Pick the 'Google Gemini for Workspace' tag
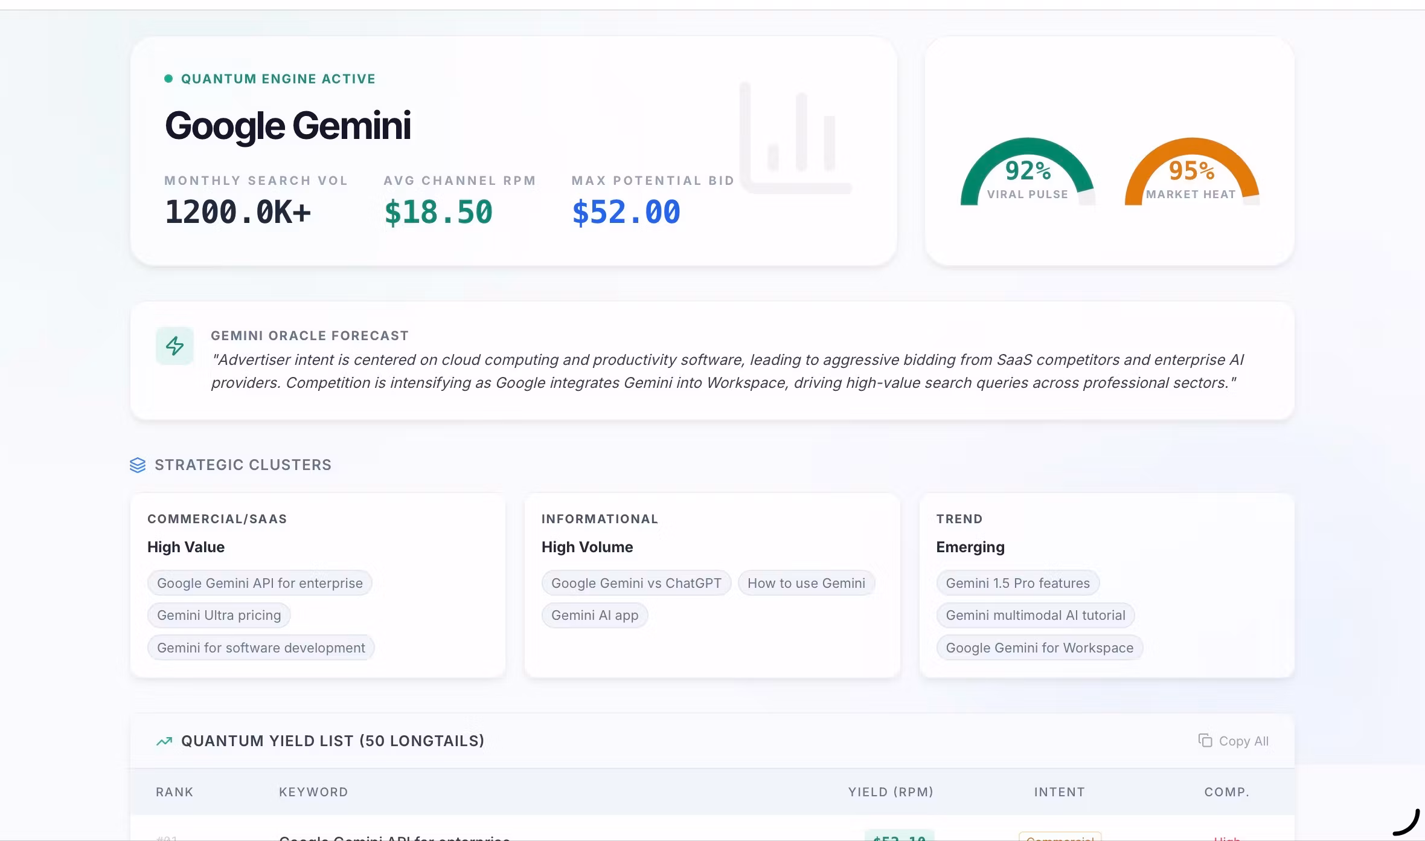This screenshot has height=841, width=1425. (x=1040, y=648)
